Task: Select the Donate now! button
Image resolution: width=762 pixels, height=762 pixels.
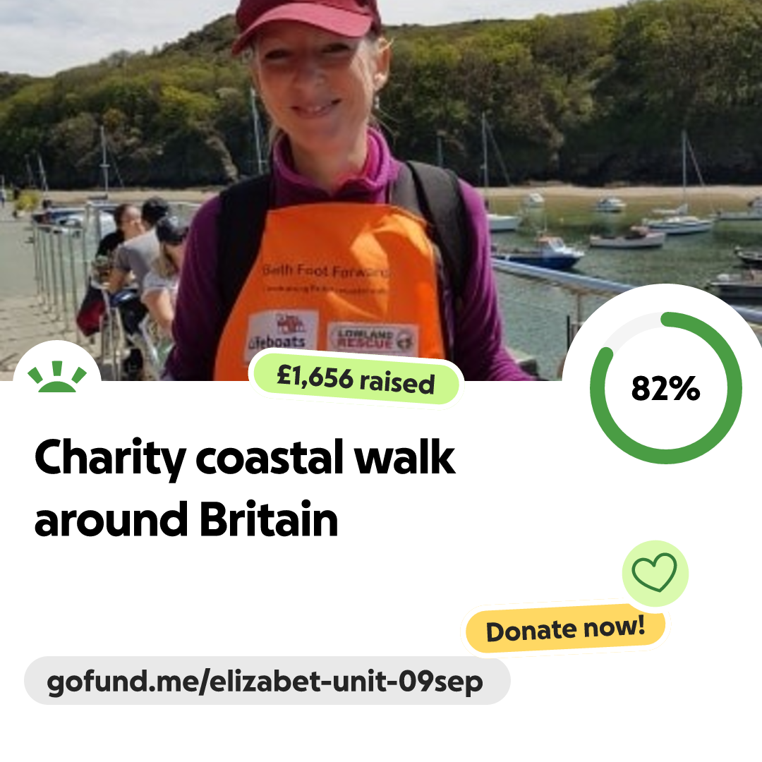Action: pos(565,629)
